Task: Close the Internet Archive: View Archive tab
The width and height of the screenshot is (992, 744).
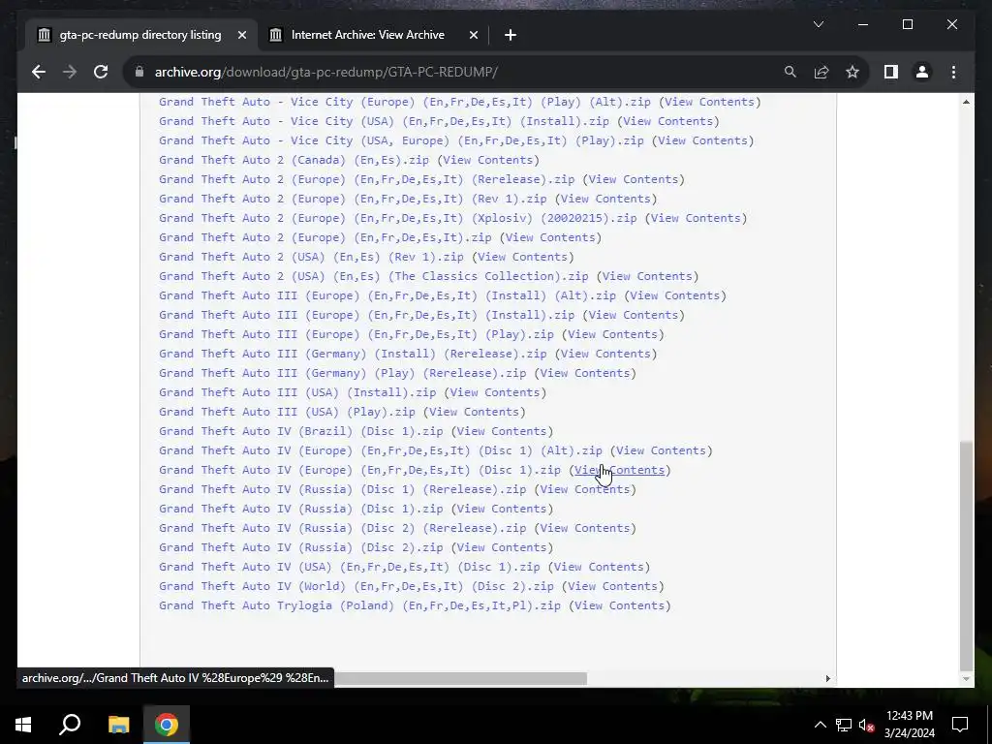Action: 473,36
